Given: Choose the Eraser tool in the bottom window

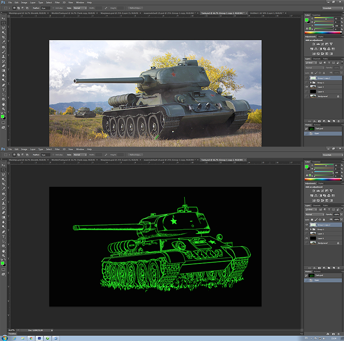Looking at the screenshot, I should tap(3, 212).
